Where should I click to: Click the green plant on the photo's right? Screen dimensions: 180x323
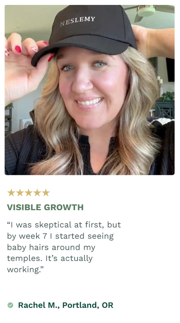pos(167,96)
